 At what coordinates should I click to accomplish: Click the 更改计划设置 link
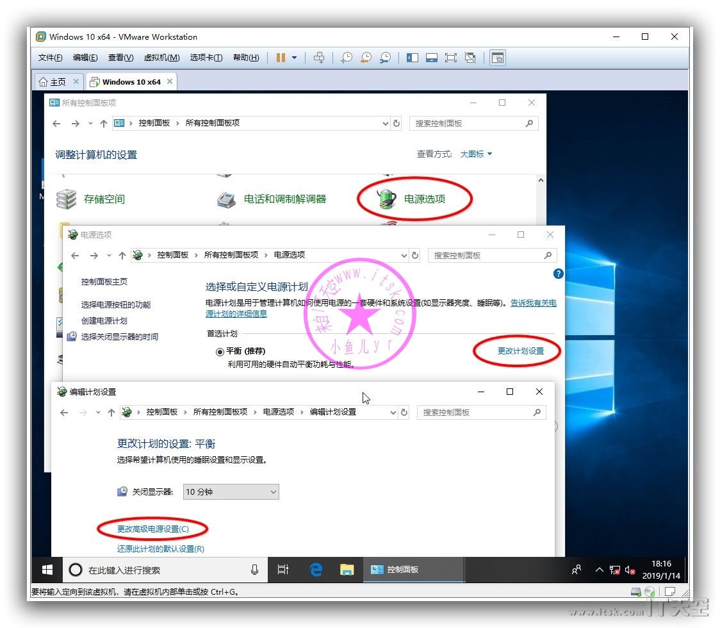pyautogui.click(x=521, y=351)
